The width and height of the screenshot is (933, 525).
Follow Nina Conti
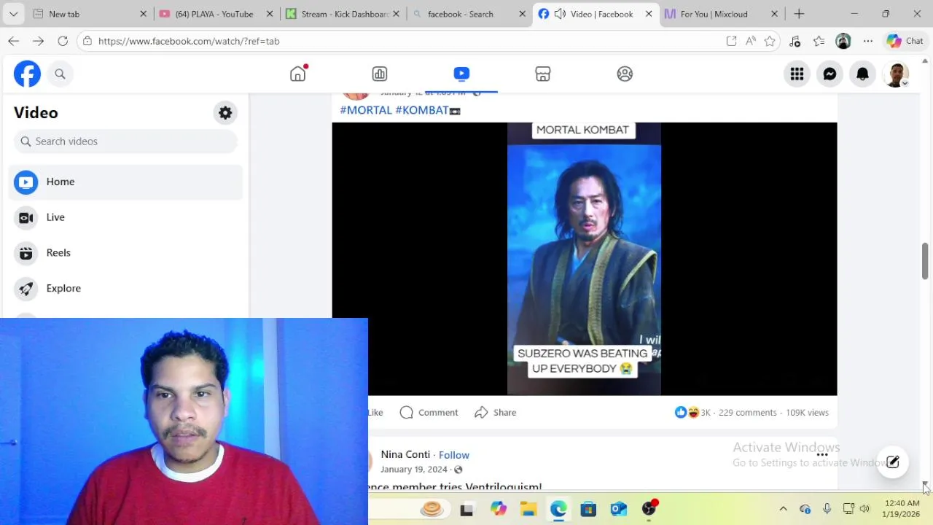pos(454,455)
